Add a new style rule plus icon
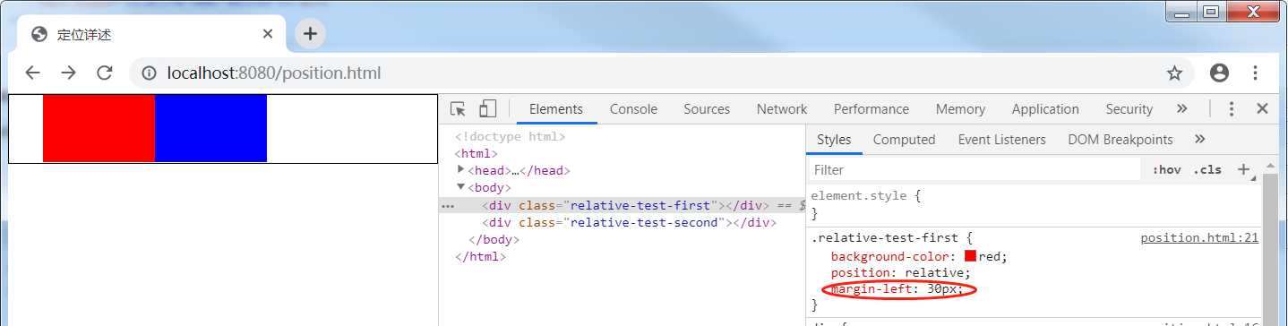This screenshot has height=326, width=1288. tap(1243, 169)
